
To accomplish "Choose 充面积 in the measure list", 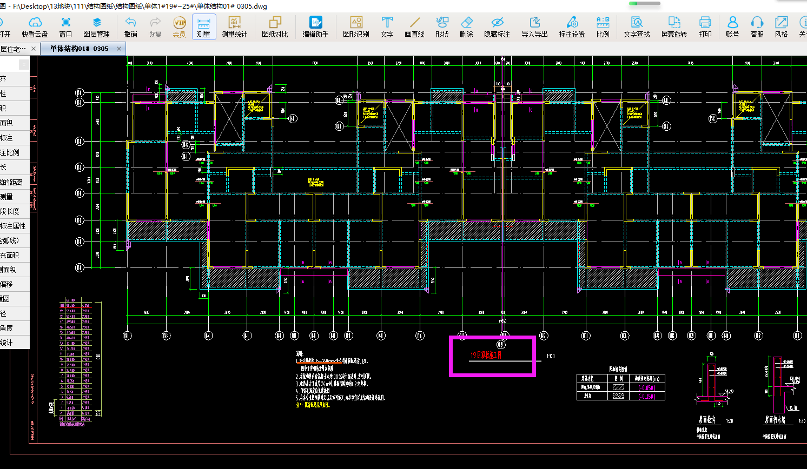I will coord(15,255).
